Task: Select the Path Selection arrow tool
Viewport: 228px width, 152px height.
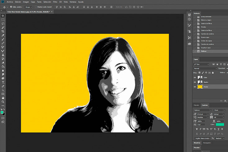Action: tap(3, 90)
